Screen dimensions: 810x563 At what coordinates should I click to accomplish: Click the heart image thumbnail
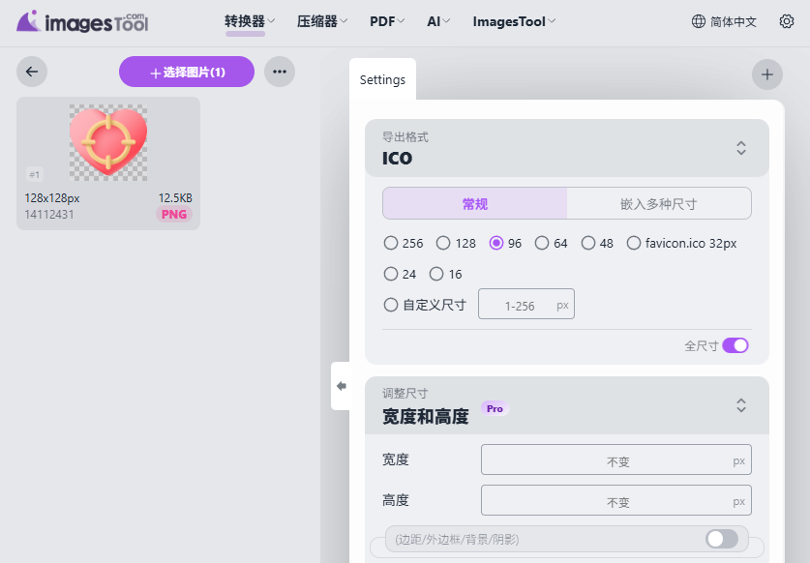108,140
